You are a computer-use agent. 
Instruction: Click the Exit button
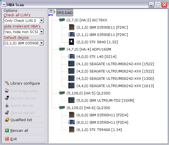click(24, 139)
